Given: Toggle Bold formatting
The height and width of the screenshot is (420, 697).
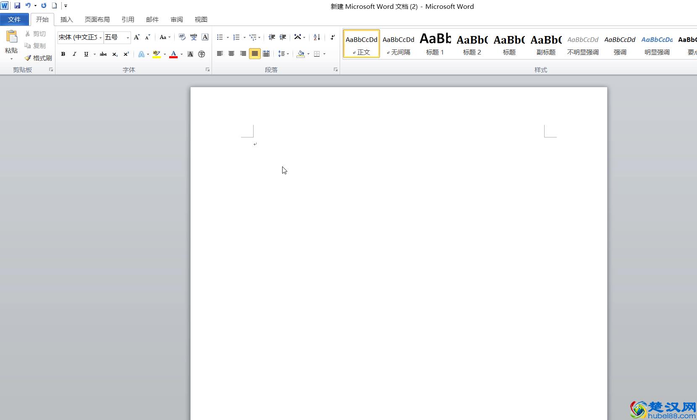Looking at the screenshot, I should pos(63,54).
